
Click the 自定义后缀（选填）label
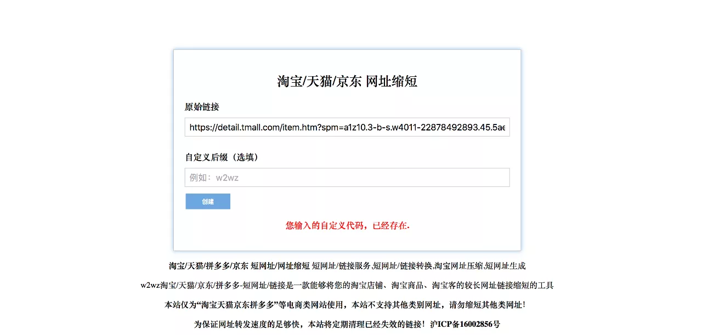[x=222, y=157]
